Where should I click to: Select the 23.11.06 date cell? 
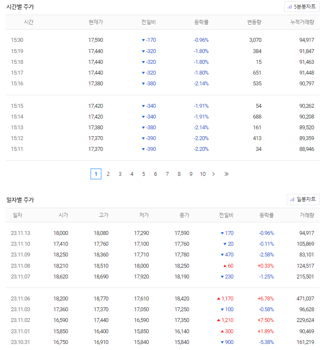click(x=20, y=298)
